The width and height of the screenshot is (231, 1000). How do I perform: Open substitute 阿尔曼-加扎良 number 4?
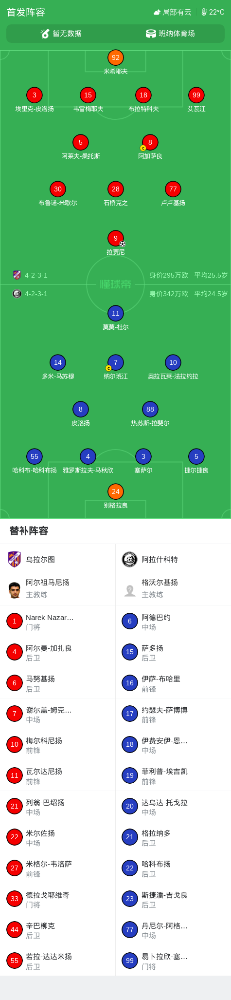click(x=58, y=653)
